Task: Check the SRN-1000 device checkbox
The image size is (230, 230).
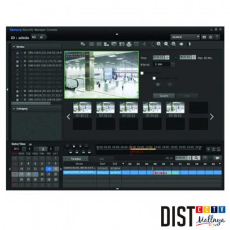Action: pyautogui.click(x=17, y=52)
